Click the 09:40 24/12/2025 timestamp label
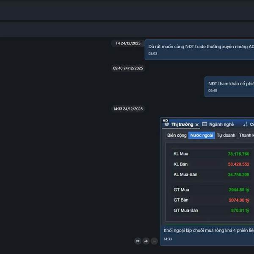The image size is (254, 254). (128, 68)
